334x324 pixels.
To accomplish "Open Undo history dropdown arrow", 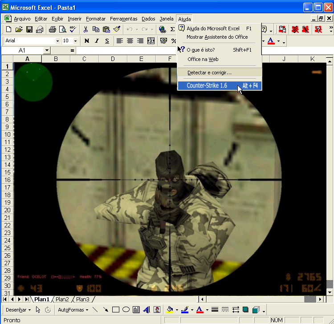I will tap(137, 29).
